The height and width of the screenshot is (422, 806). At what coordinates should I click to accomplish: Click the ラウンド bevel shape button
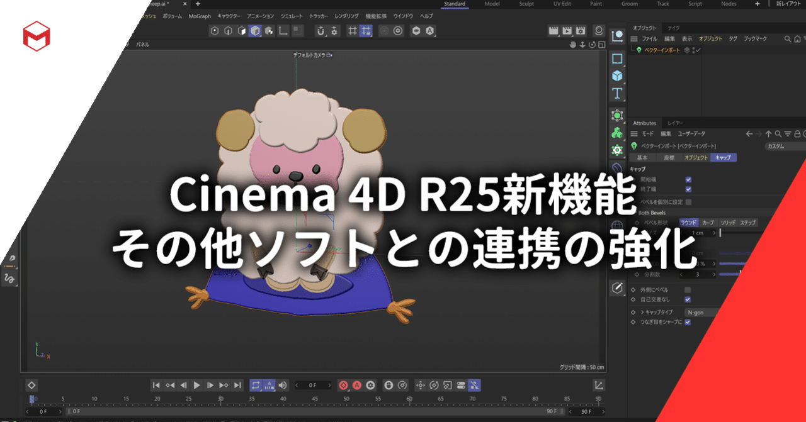coord(689,222)
